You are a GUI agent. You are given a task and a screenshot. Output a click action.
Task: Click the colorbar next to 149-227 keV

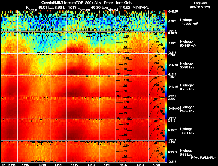166,21
